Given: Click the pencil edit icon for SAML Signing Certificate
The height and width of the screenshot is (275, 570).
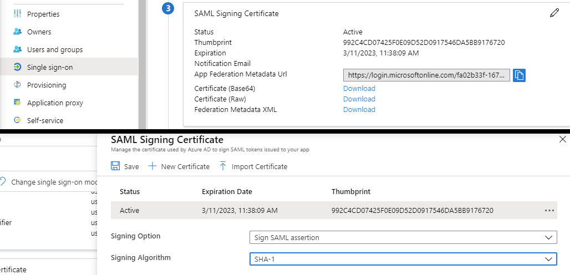Looking at the screenshot, I should pos(554,13).
